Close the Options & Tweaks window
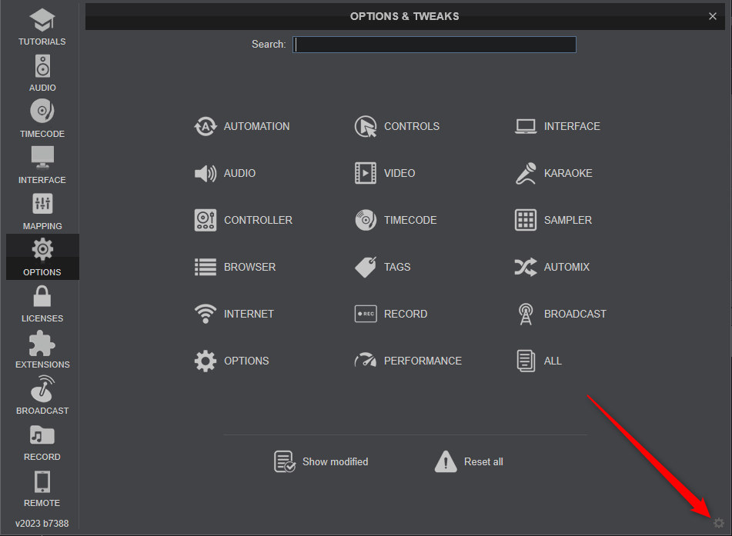This screenshot has width=732, height=536. pyautogui.click(x=713, y=16)
